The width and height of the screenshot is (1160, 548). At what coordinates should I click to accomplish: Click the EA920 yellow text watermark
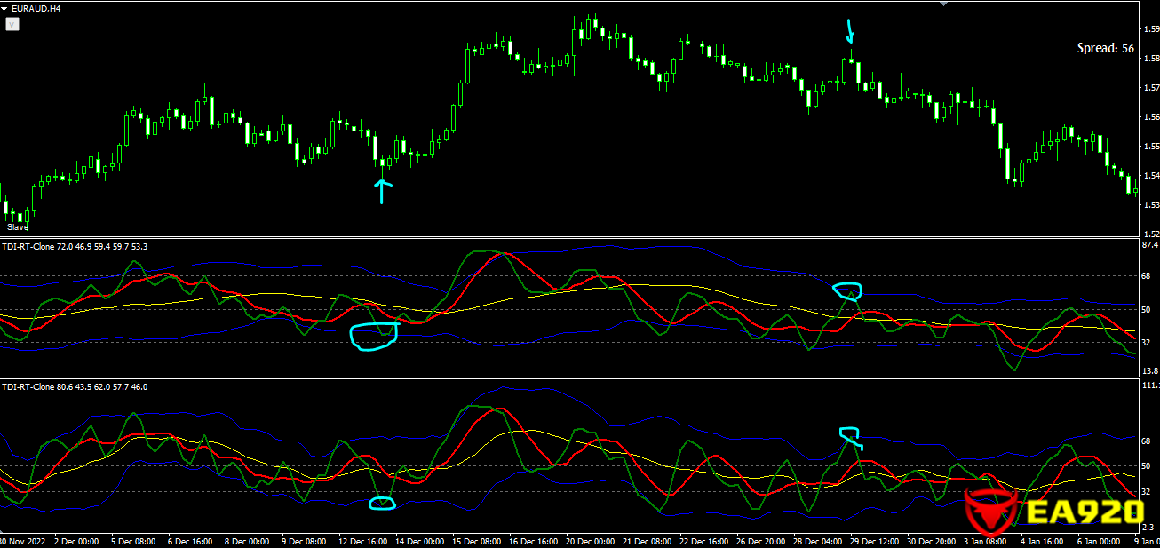tap(1084, 512)
